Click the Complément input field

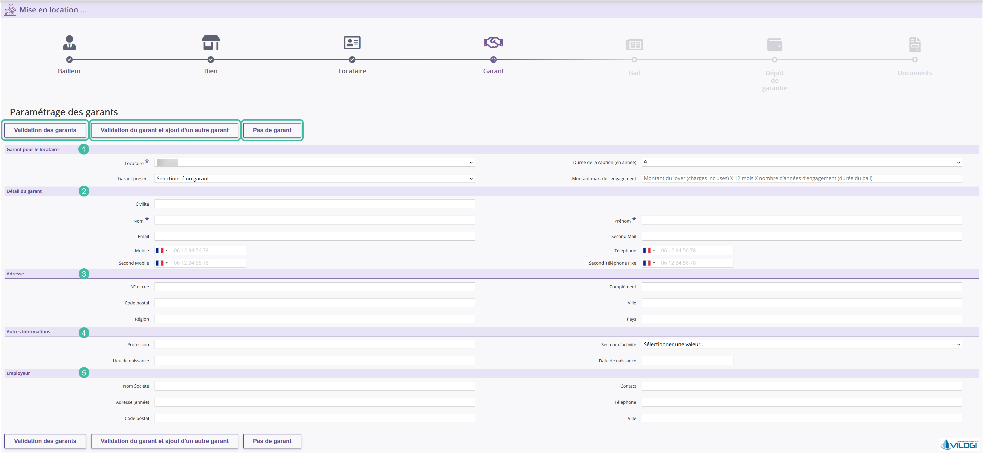point(802,287)
